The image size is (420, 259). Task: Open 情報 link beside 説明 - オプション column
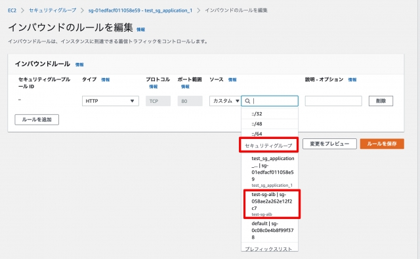click(x=352, y=79)
